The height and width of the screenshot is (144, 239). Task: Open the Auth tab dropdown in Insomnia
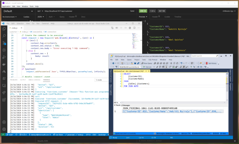52,17
